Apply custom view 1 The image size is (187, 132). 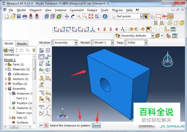tap(98, 29)
